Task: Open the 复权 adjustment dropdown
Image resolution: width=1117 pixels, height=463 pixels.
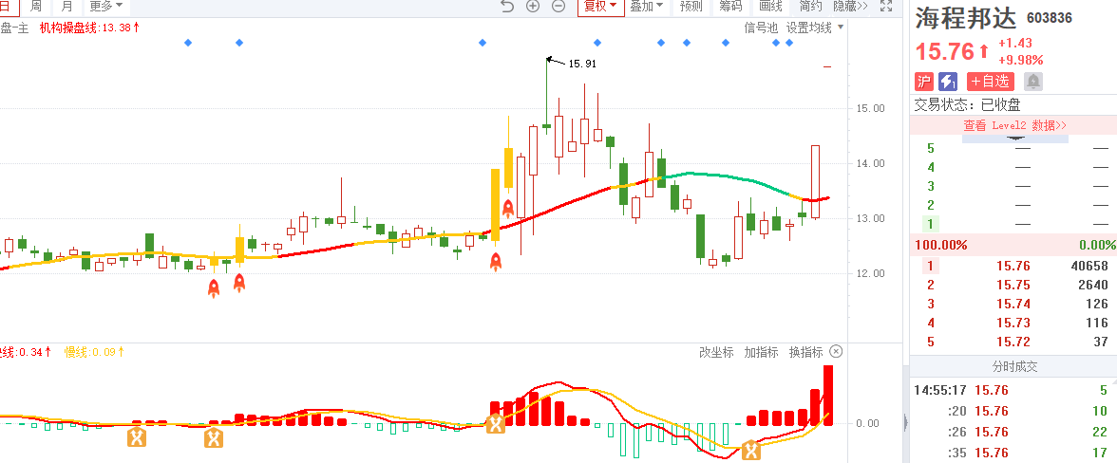Action: 600,7
